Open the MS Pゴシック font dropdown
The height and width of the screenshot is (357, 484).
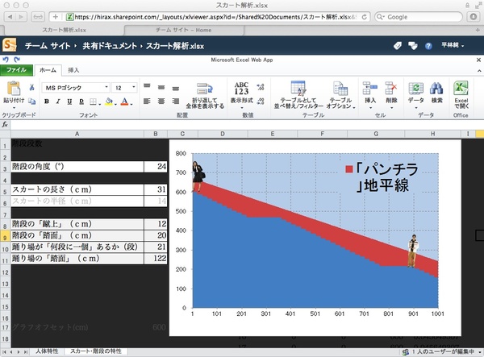tap(77, 87)
